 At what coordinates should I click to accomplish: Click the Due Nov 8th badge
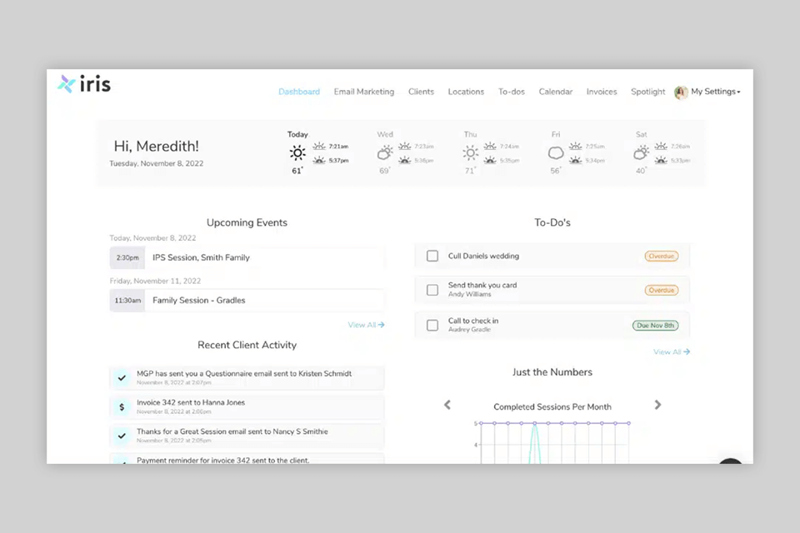click(x=655, y=326)
